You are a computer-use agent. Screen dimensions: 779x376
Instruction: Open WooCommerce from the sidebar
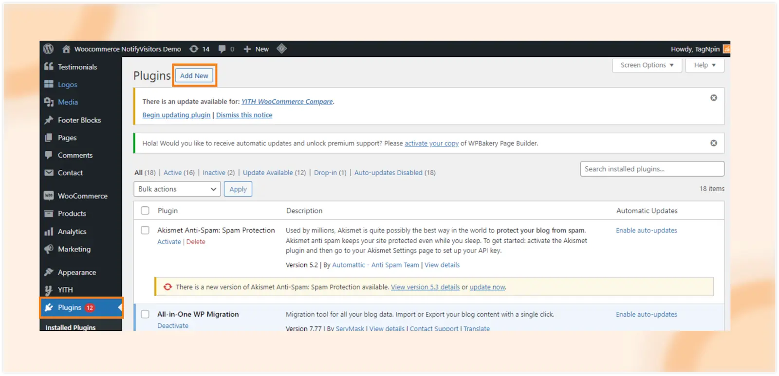82,196
